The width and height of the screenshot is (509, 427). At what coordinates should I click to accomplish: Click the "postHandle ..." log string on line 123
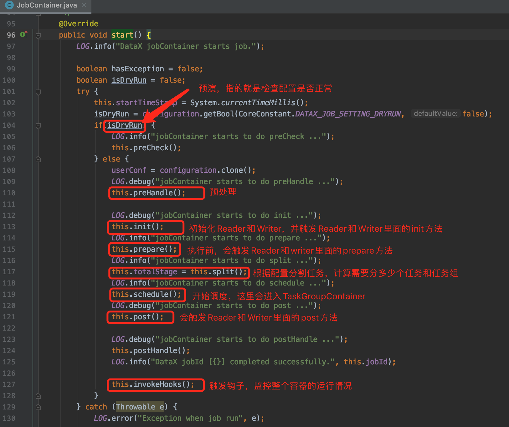[248, 339]
